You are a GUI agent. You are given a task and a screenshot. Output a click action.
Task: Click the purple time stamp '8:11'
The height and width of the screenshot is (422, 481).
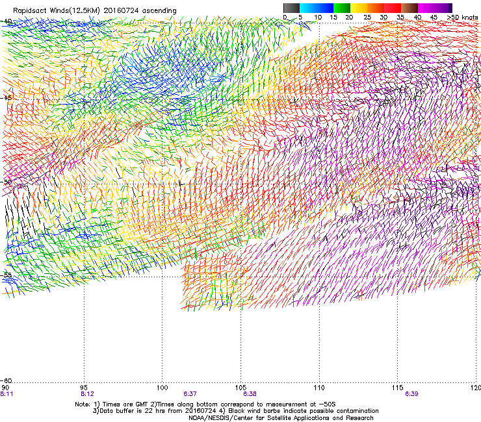pos(6,394)
